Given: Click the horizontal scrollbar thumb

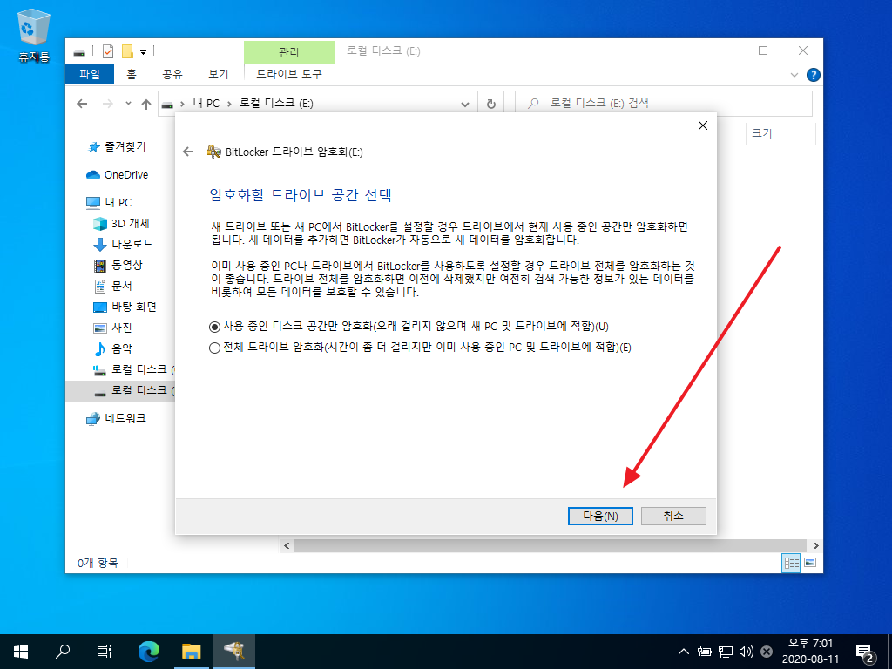Looking at the screenshot, I should 551,545.
